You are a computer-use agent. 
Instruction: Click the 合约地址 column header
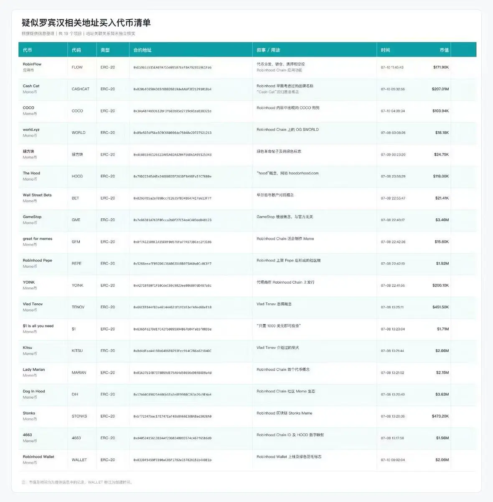[x=142, y=50]
